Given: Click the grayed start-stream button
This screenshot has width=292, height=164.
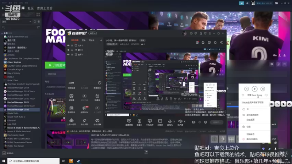Looking at the screenshot, I should click(x=216, y=122).
